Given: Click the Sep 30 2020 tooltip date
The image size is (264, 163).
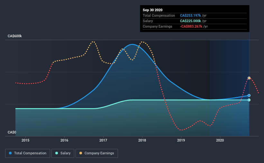Looking at the screenshot, I should (152, 10).
